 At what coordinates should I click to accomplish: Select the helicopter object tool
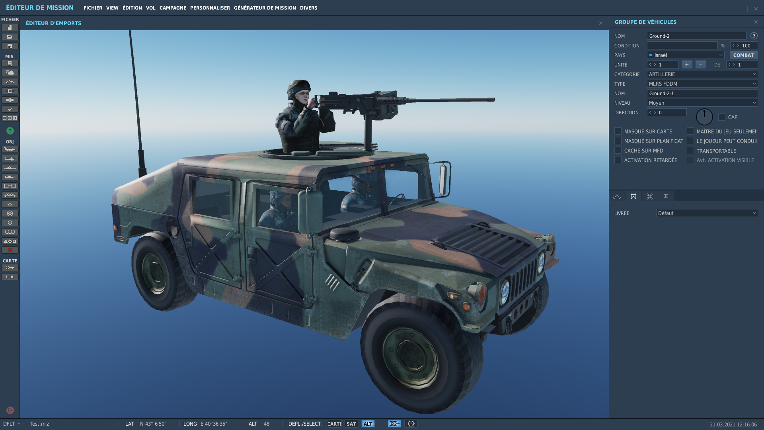[x=10, y=158]
